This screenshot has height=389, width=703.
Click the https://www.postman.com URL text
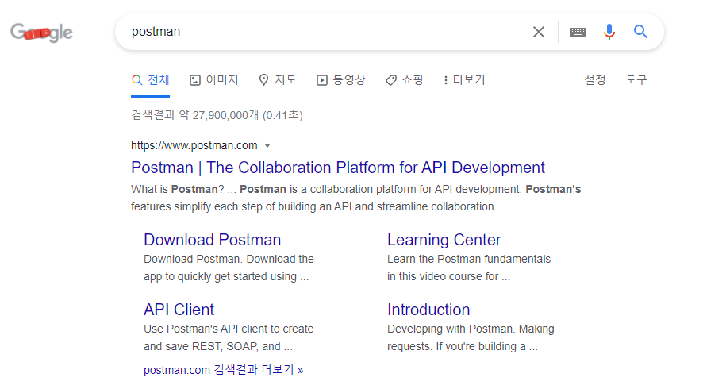click(194, 145)
